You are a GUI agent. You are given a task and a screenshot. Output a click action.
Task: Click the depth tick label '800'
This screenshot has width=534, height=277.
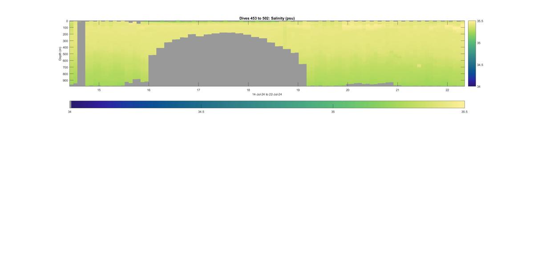click(x=65, y=74)
